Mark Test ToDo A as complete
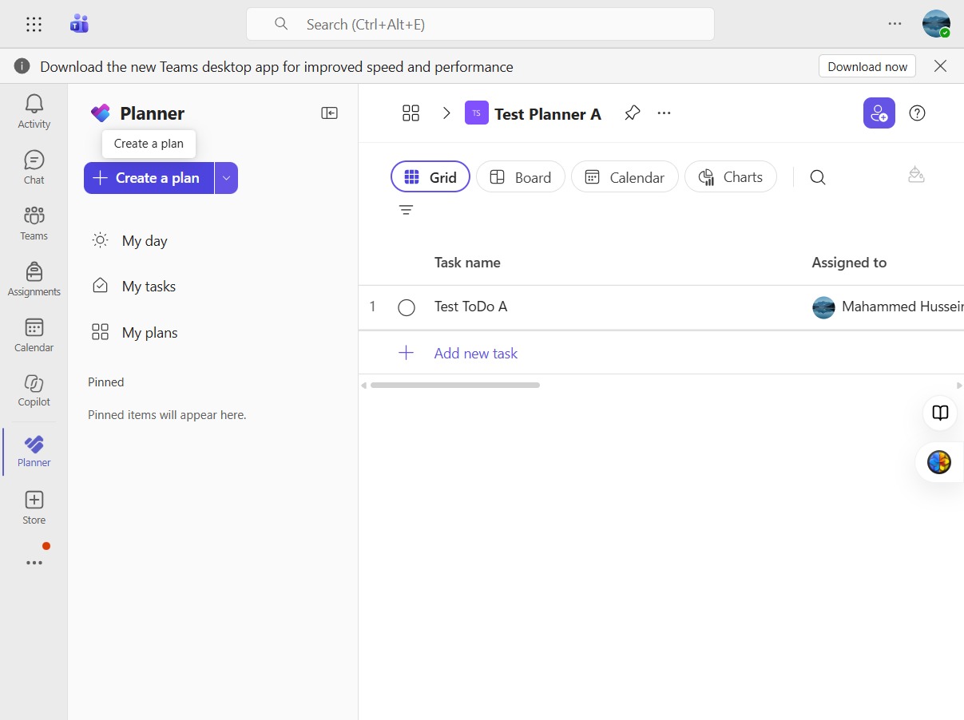The width and height of the screenshot is (964, 720). (407, 307)
